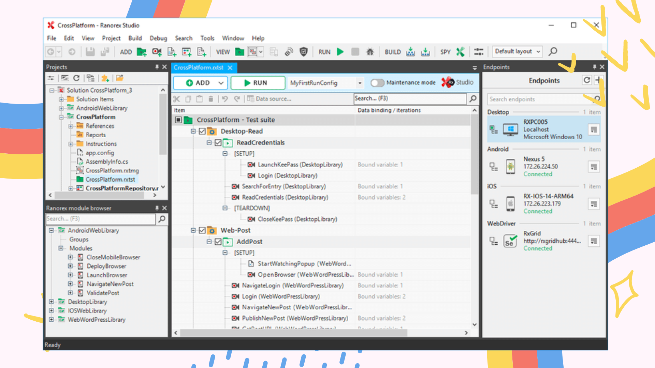Click the add endpoint plus button

click(x=598, y=80)
